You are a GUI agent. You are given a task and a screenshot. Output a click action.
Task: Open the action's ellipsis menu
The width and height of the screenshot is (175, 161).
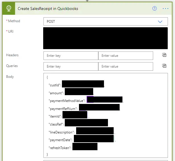[165, 9]
